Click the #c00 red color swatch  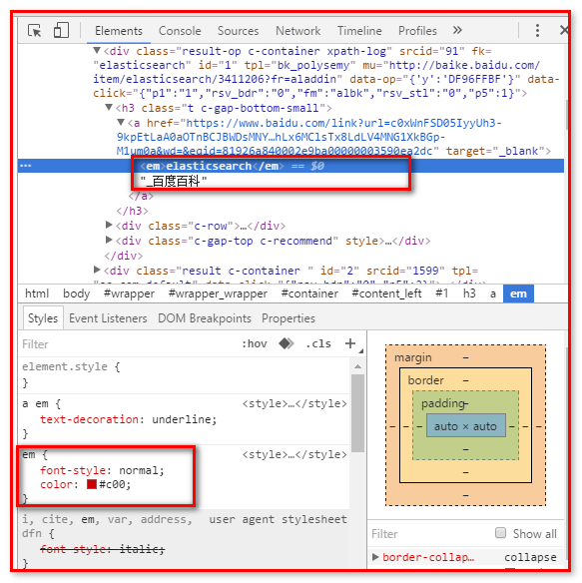tap(92, 484)
